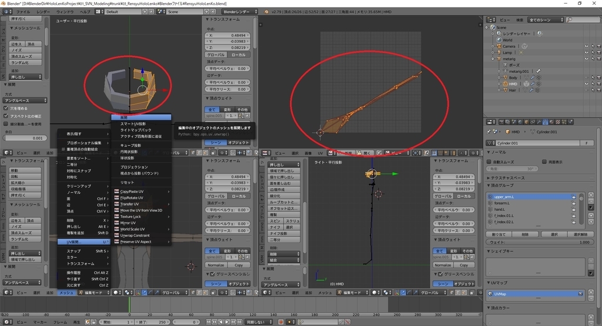
Task: Adjust the ウェイト weight slider
Action: 540,242
